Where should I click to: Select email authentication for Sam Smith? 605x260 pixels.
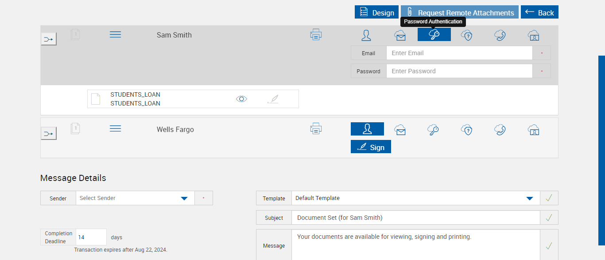click(x=400, y=35)
